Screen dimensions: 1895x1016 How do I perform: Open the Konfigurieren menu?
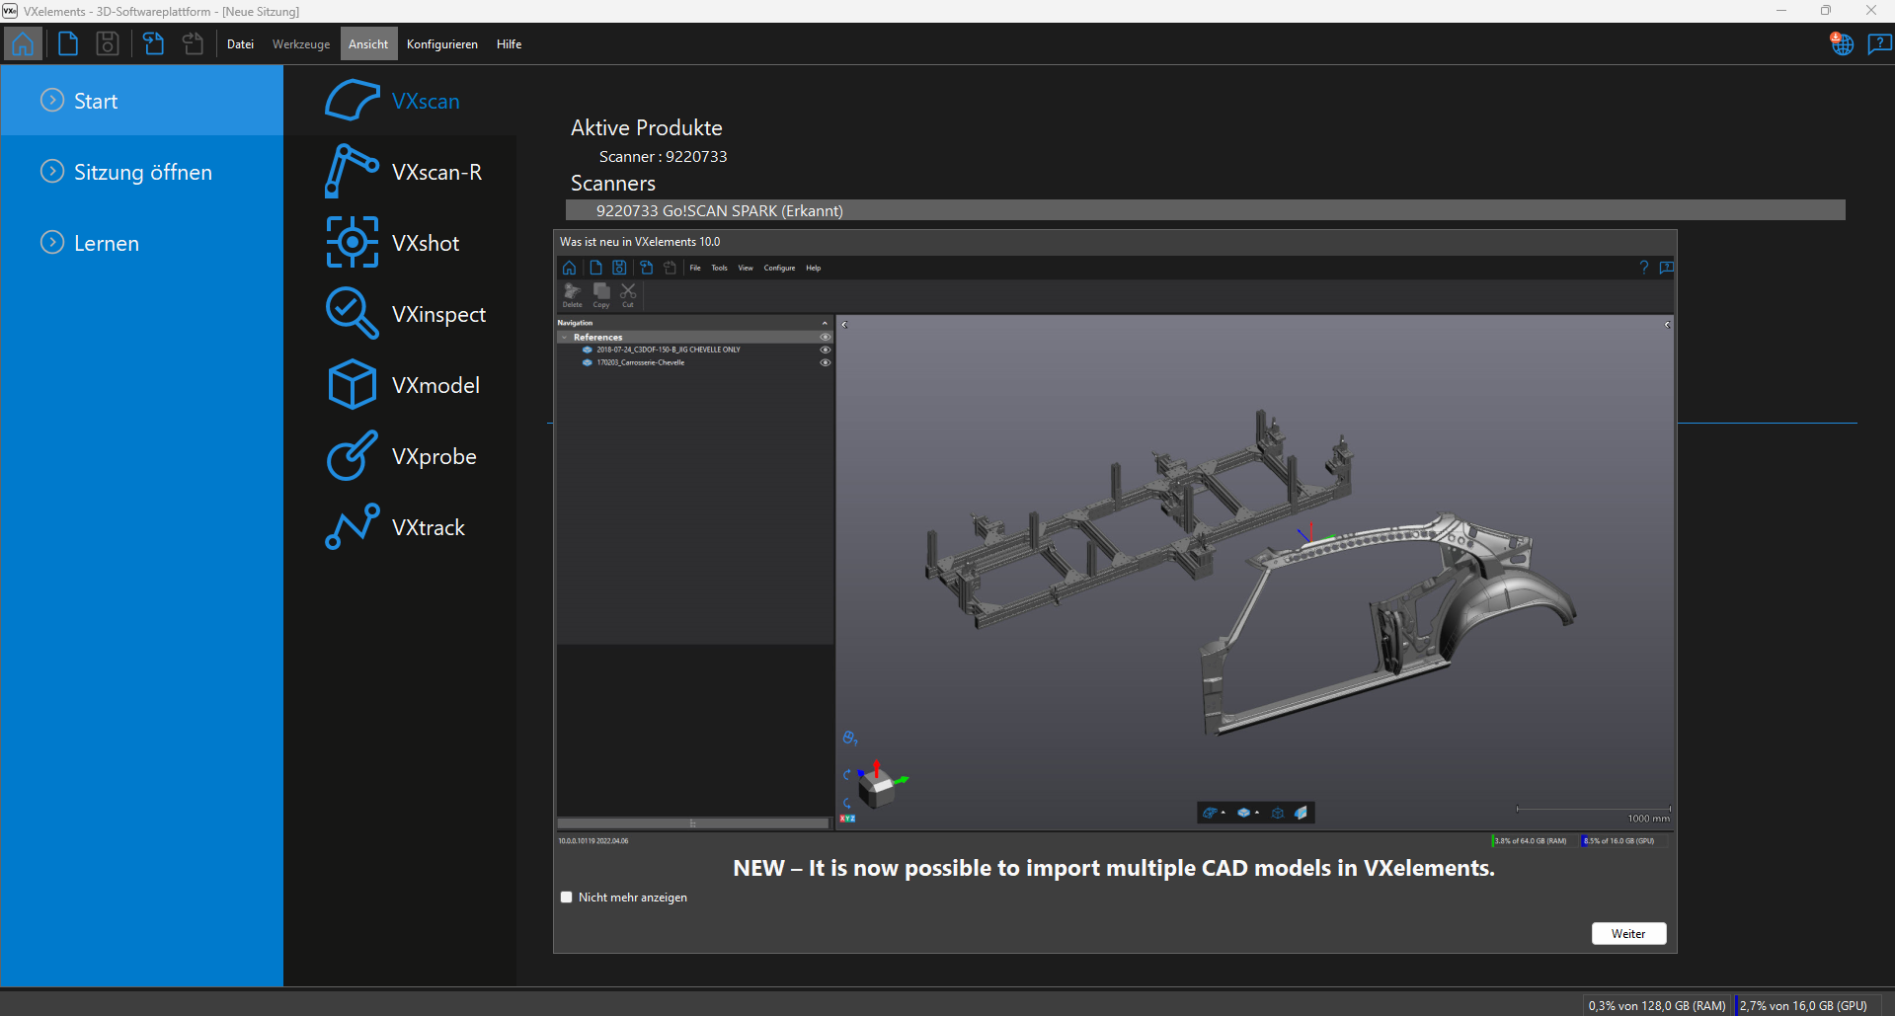click(441, 44)
